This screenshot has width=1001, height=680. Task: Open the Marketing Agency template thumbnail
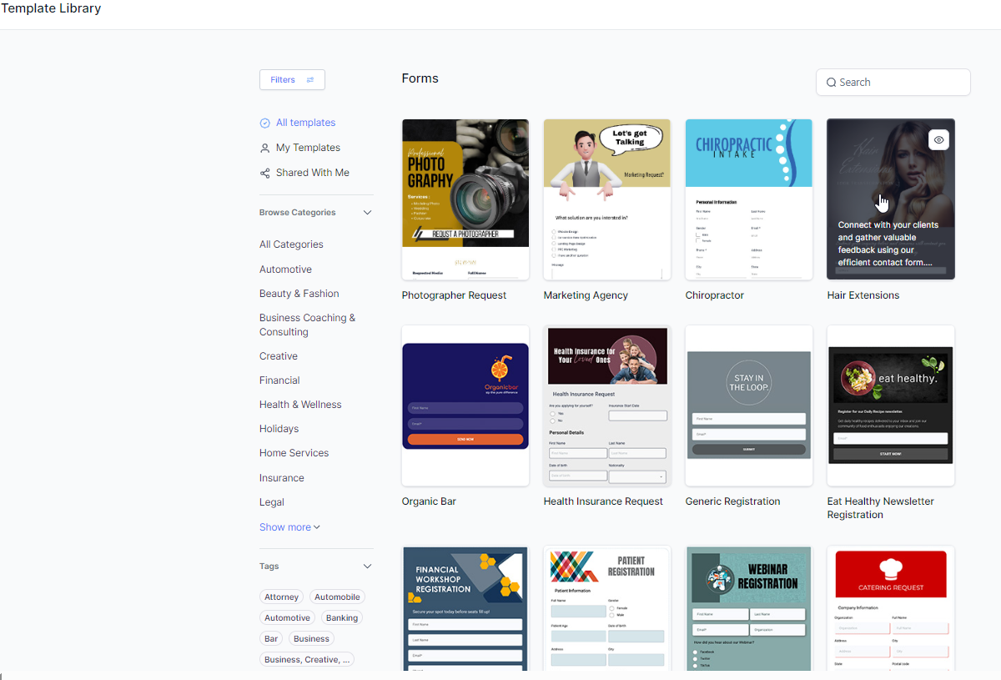pyautogui.click(x=607, y=199)
